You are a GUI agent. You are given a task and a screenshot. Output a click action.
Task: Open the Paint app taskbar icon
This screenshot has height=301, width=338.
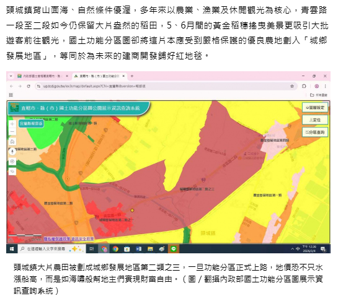(162, 249)
